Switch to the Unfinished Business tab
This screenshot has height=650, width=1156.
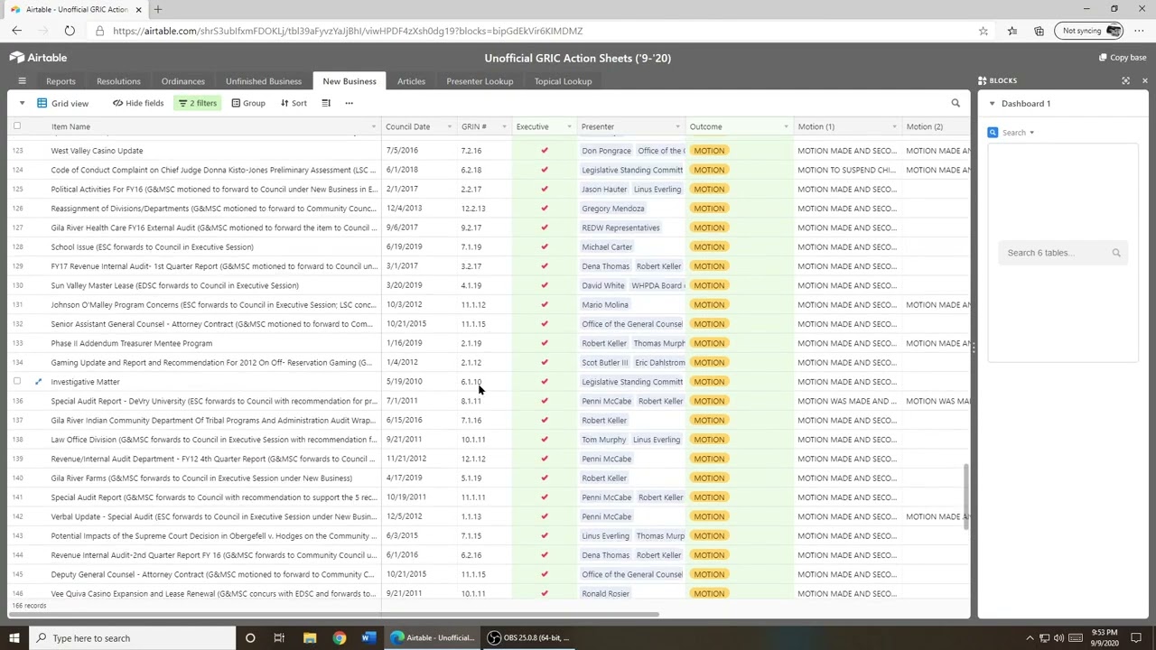pos(264,81)
